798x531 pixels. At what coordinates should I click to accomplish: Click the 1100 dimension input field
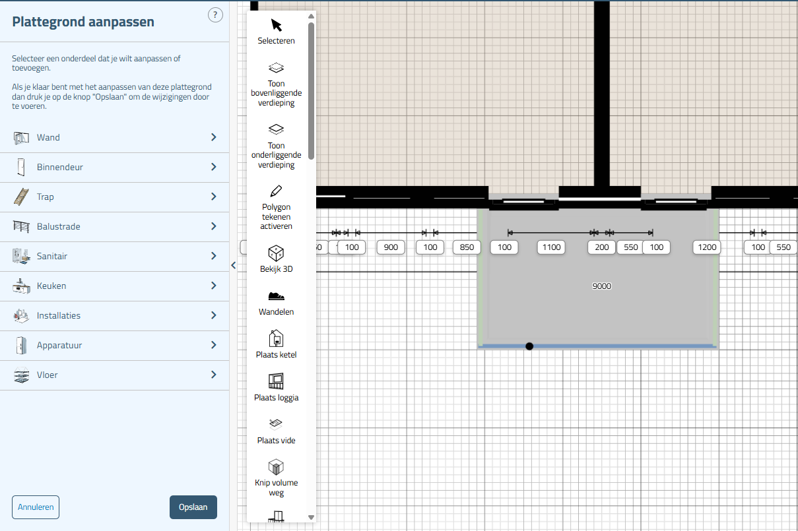(550, 247)
